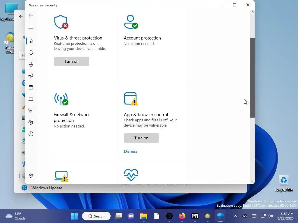Click the scrollbar up arrow
Screen dimensions: 298x223
click(x=252, y=12)
